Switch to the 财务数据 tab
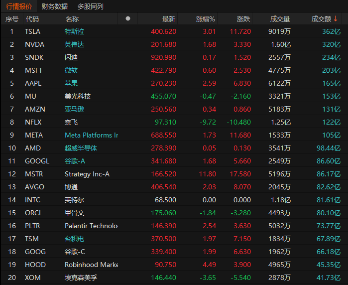348x285 pixels. coord(55,6)
